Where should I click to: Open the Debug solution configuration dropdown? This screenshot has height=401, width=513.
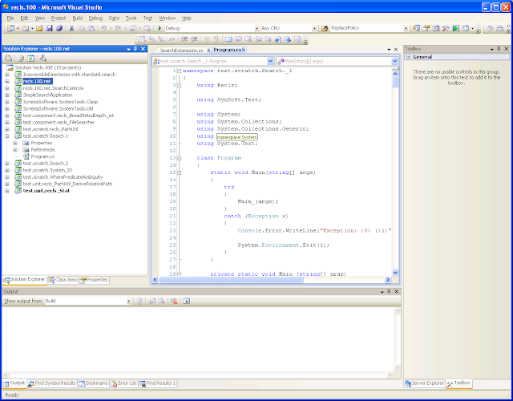pyautogui.click(x=256, y=29)
